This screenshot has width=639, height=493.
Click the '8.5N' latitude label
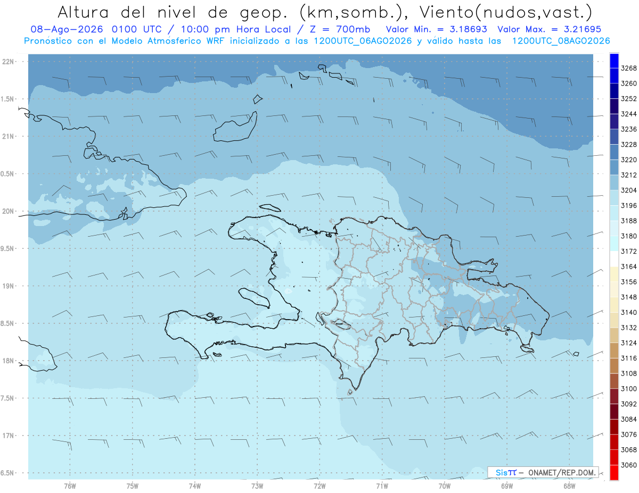[x=7, y=323]
